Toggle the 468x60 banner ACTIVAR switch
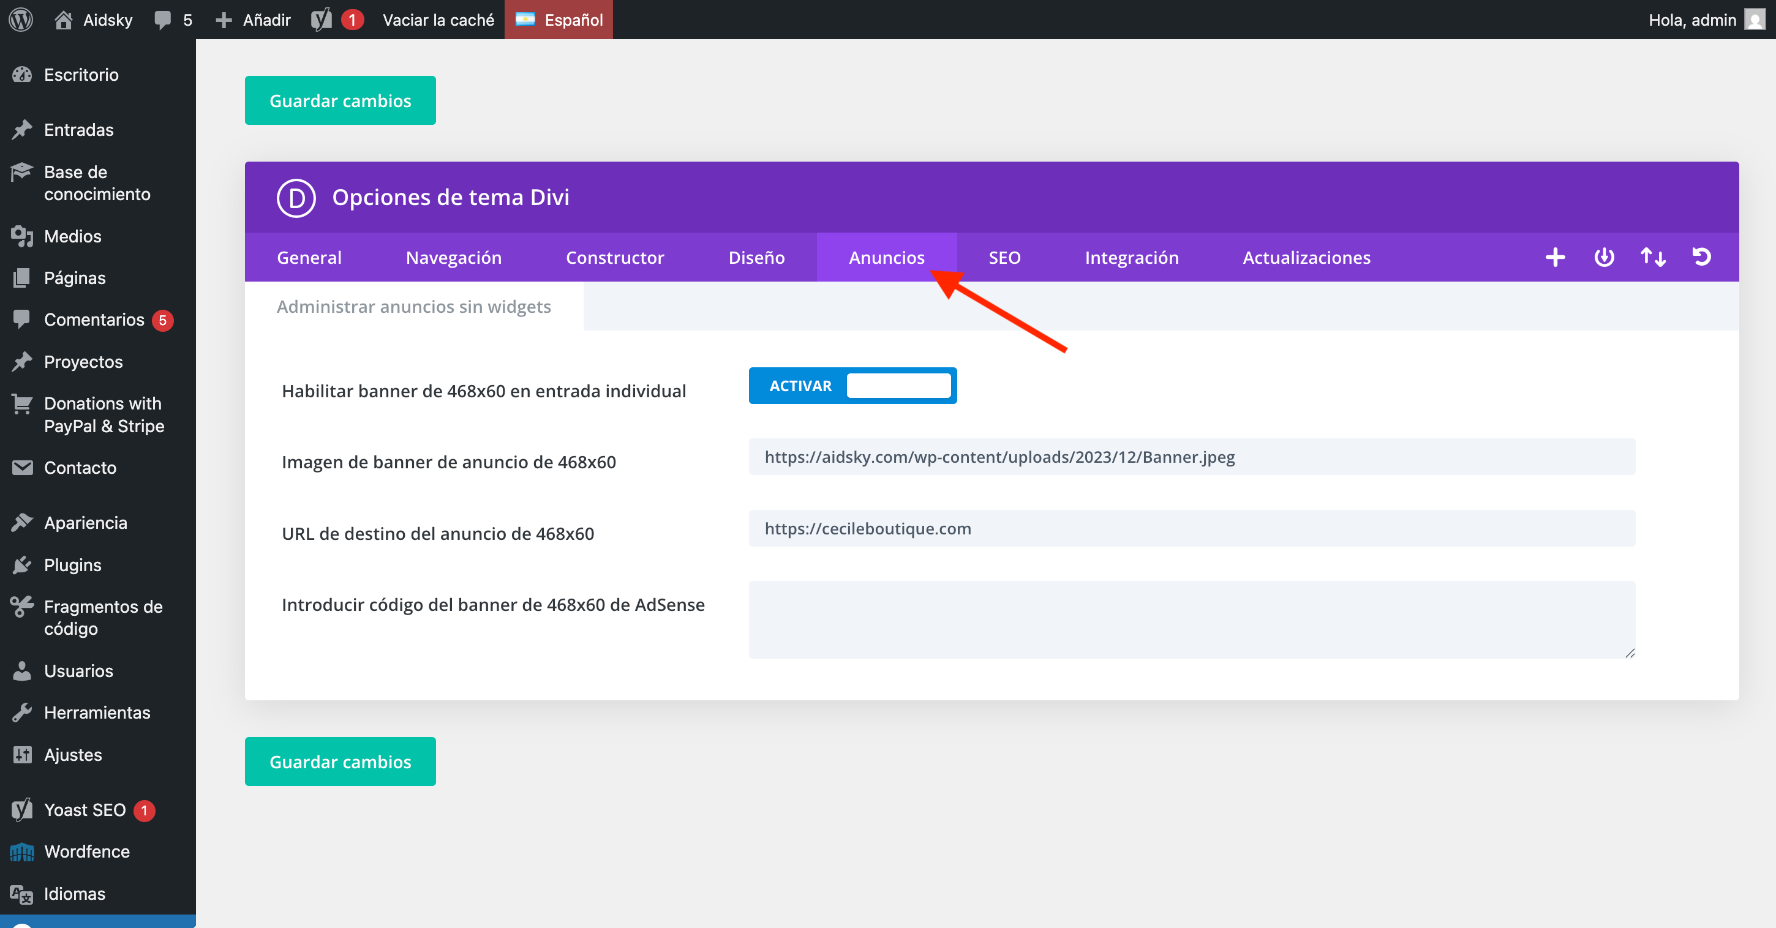This screenshot has height=928, width=1776. [x=852, y=386]
